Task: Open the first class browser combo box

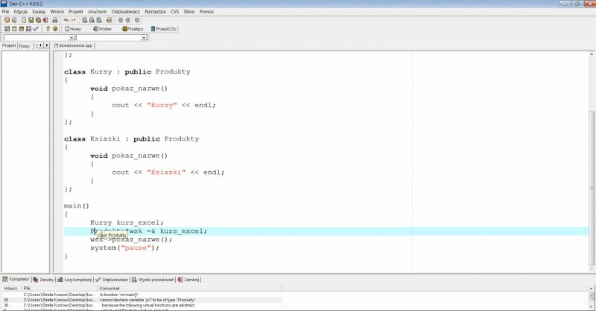Action: [x=39, y=37]
